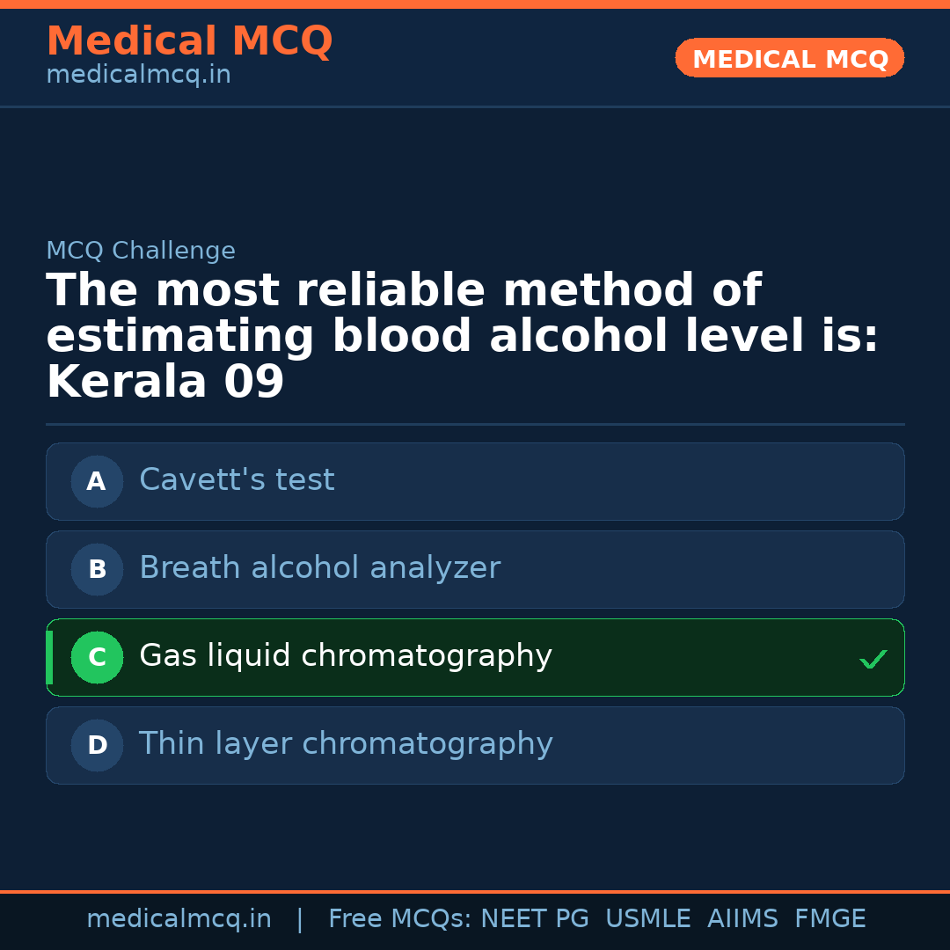
Task: Open the medicalmcq.in link under the logo
Action: click(138, 74)
